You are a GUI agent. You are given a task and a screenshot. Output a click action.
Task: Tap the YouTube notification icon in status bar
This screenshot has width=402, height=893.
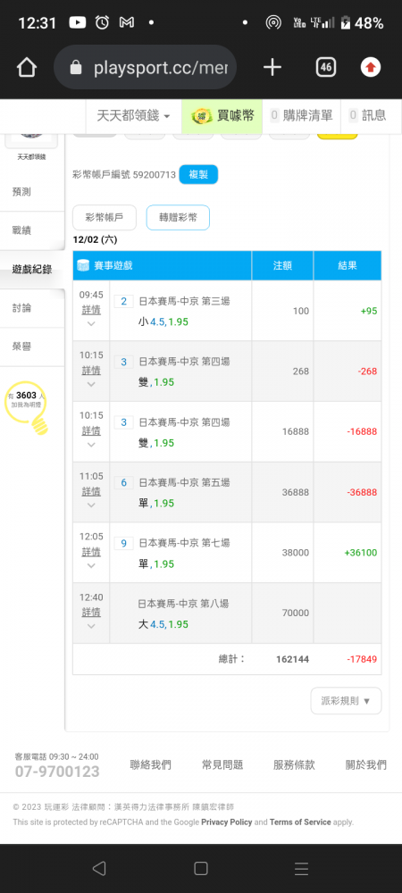click(x=78, y=23)
